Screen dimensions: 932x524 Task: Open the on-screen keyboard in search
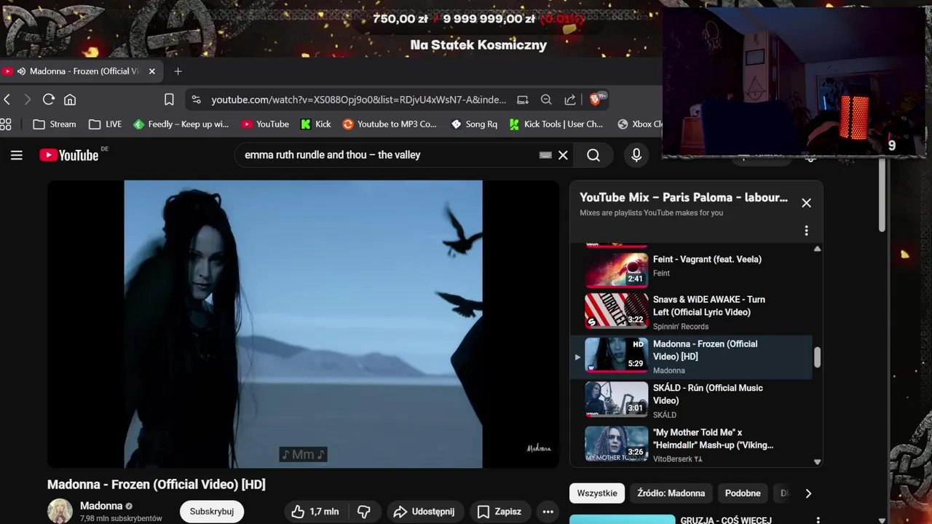[545, 155]
